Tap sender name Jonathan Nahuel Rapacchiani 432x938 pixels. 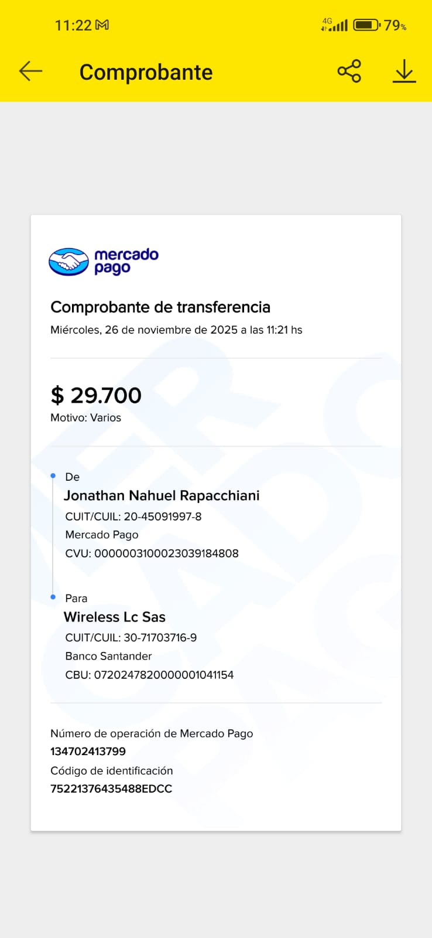[162, 496]
